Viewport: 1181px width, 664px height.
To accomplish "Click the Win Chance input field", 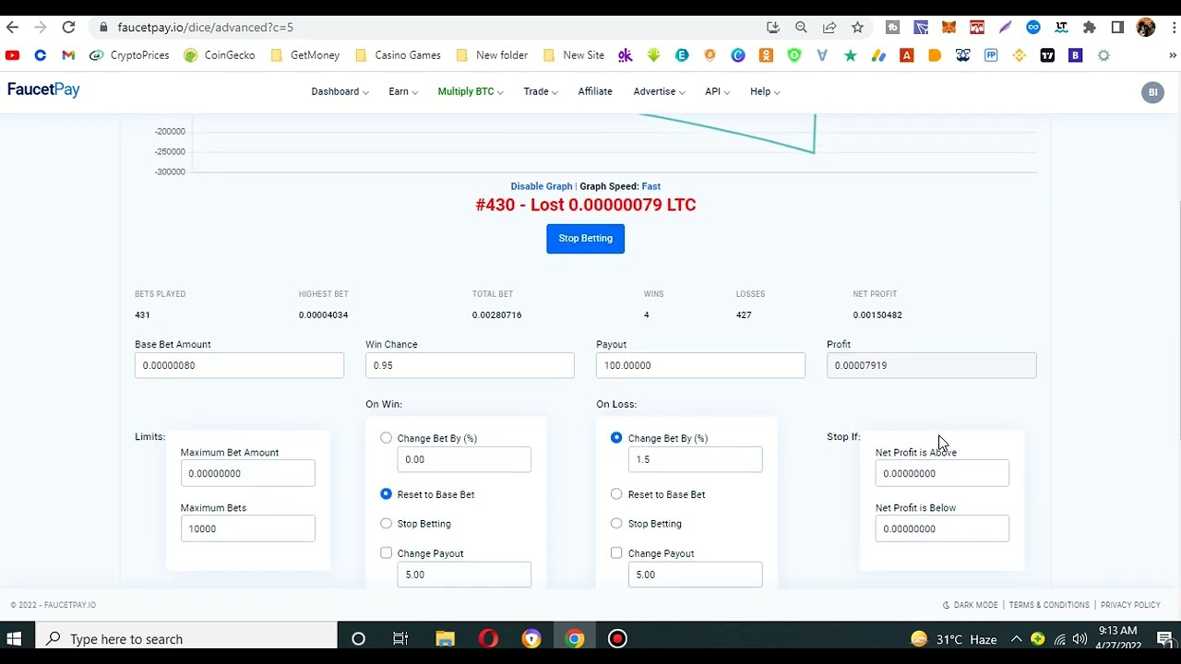I will tap(470, 365).
